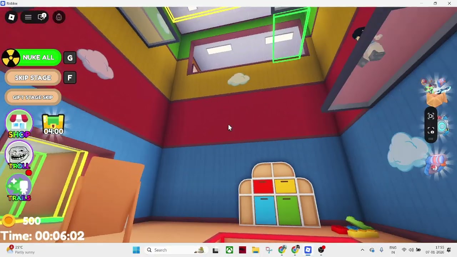Screen dimensions: 457x257
Task: Open the Windows Start menu
Action: (136, 250)
